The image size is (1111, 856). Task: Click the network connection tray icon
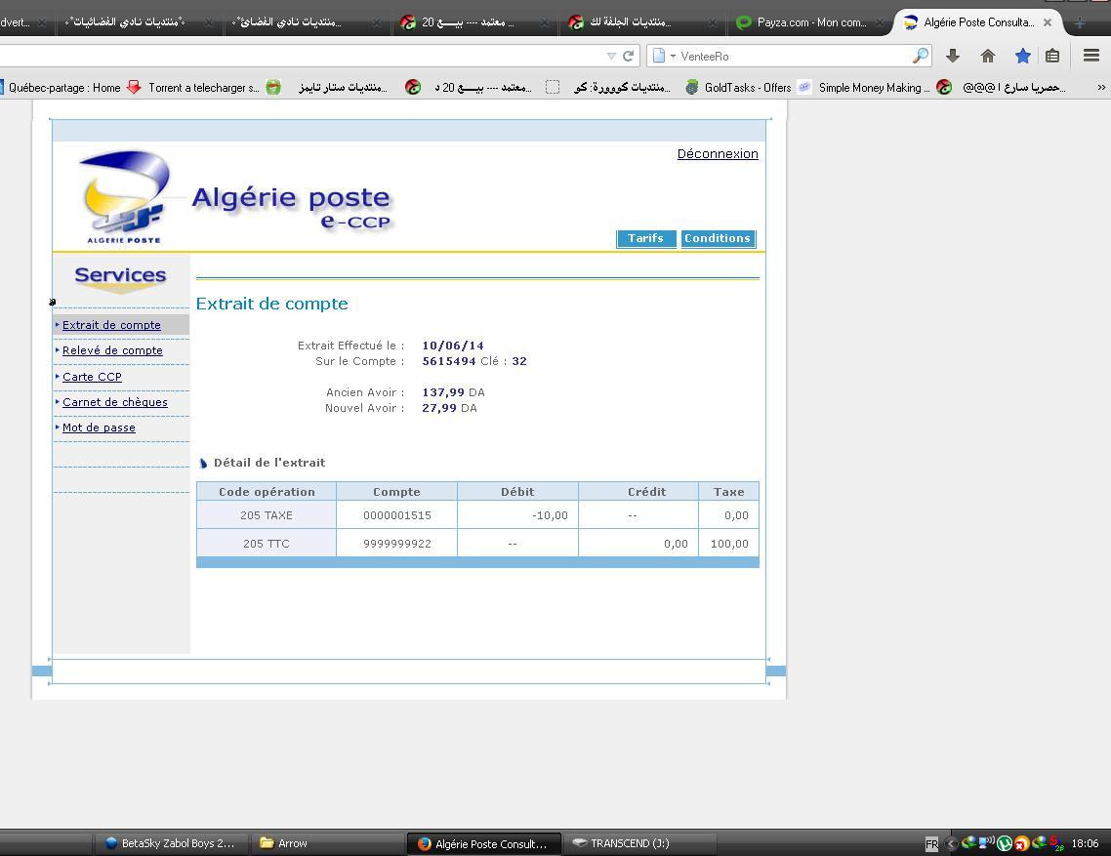click(986, 843)
